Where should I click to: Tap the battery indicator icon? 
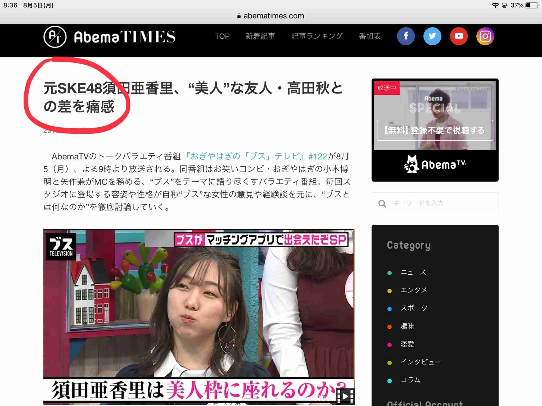click(x=532, y=5)
